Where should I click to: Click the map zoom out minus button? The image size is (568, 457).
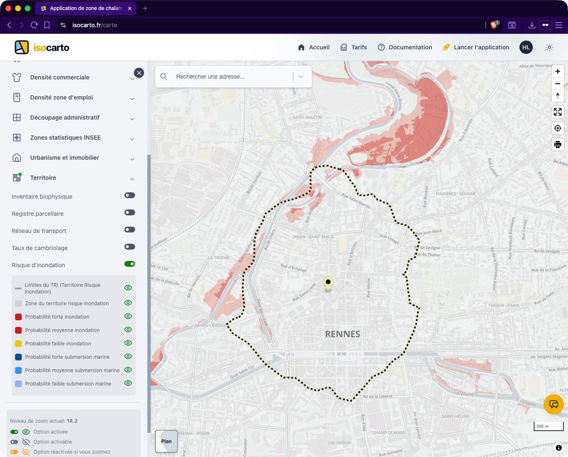558,84
